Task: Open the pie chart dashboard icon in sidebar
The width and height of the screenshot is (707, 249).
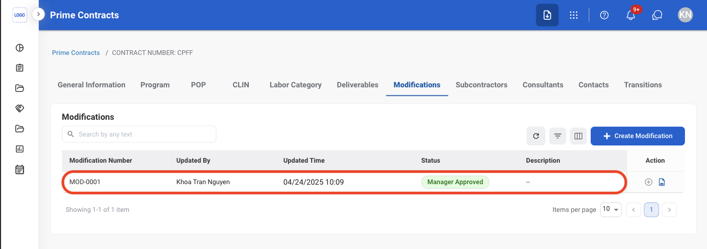Action: pyautogui.click(x=20, y=48)
